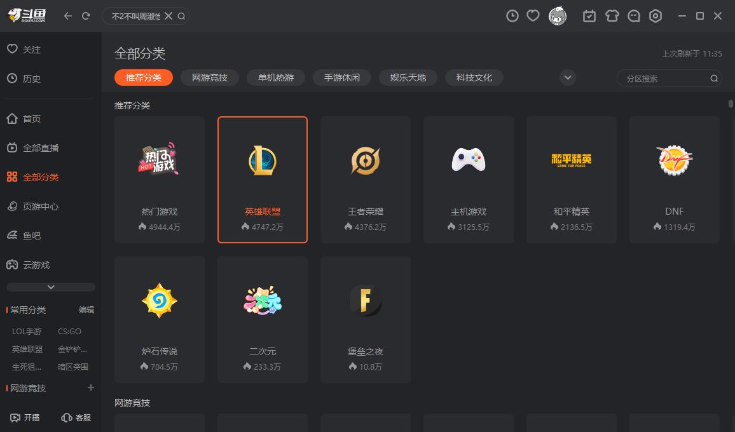The width and height of the screenshot is (735, 432).
Task: Open the 热门游戏 category card
Action: pos(160,180)
